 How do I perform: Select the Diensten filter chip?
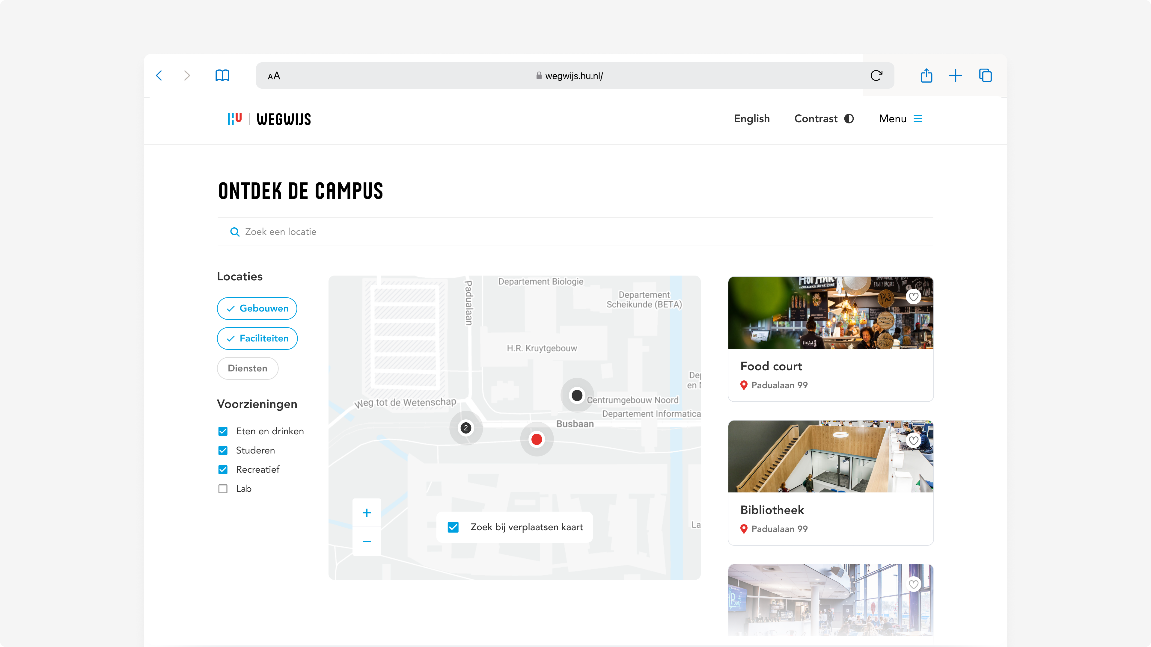click(x=248, y=368)
